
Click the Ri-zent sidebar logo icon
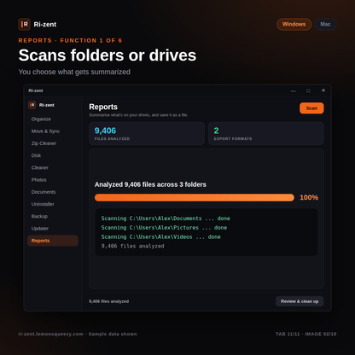(x=32, y=105)
